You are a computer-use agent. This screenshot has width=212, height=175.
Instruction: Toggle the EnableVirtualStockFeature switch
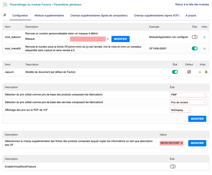click(173, 167)
